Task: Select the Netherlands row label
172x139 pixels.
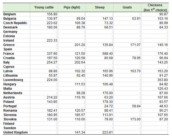Action: click(x=13, y=93)
